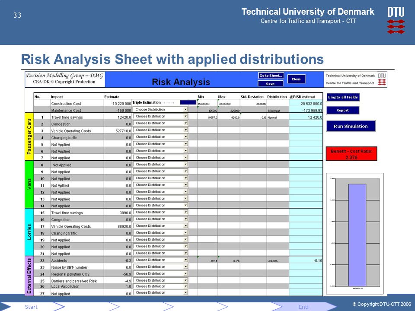Open Choose Distribution dropdown for Maintenance Cost
The image size is (415, 311).
(185, 109)
